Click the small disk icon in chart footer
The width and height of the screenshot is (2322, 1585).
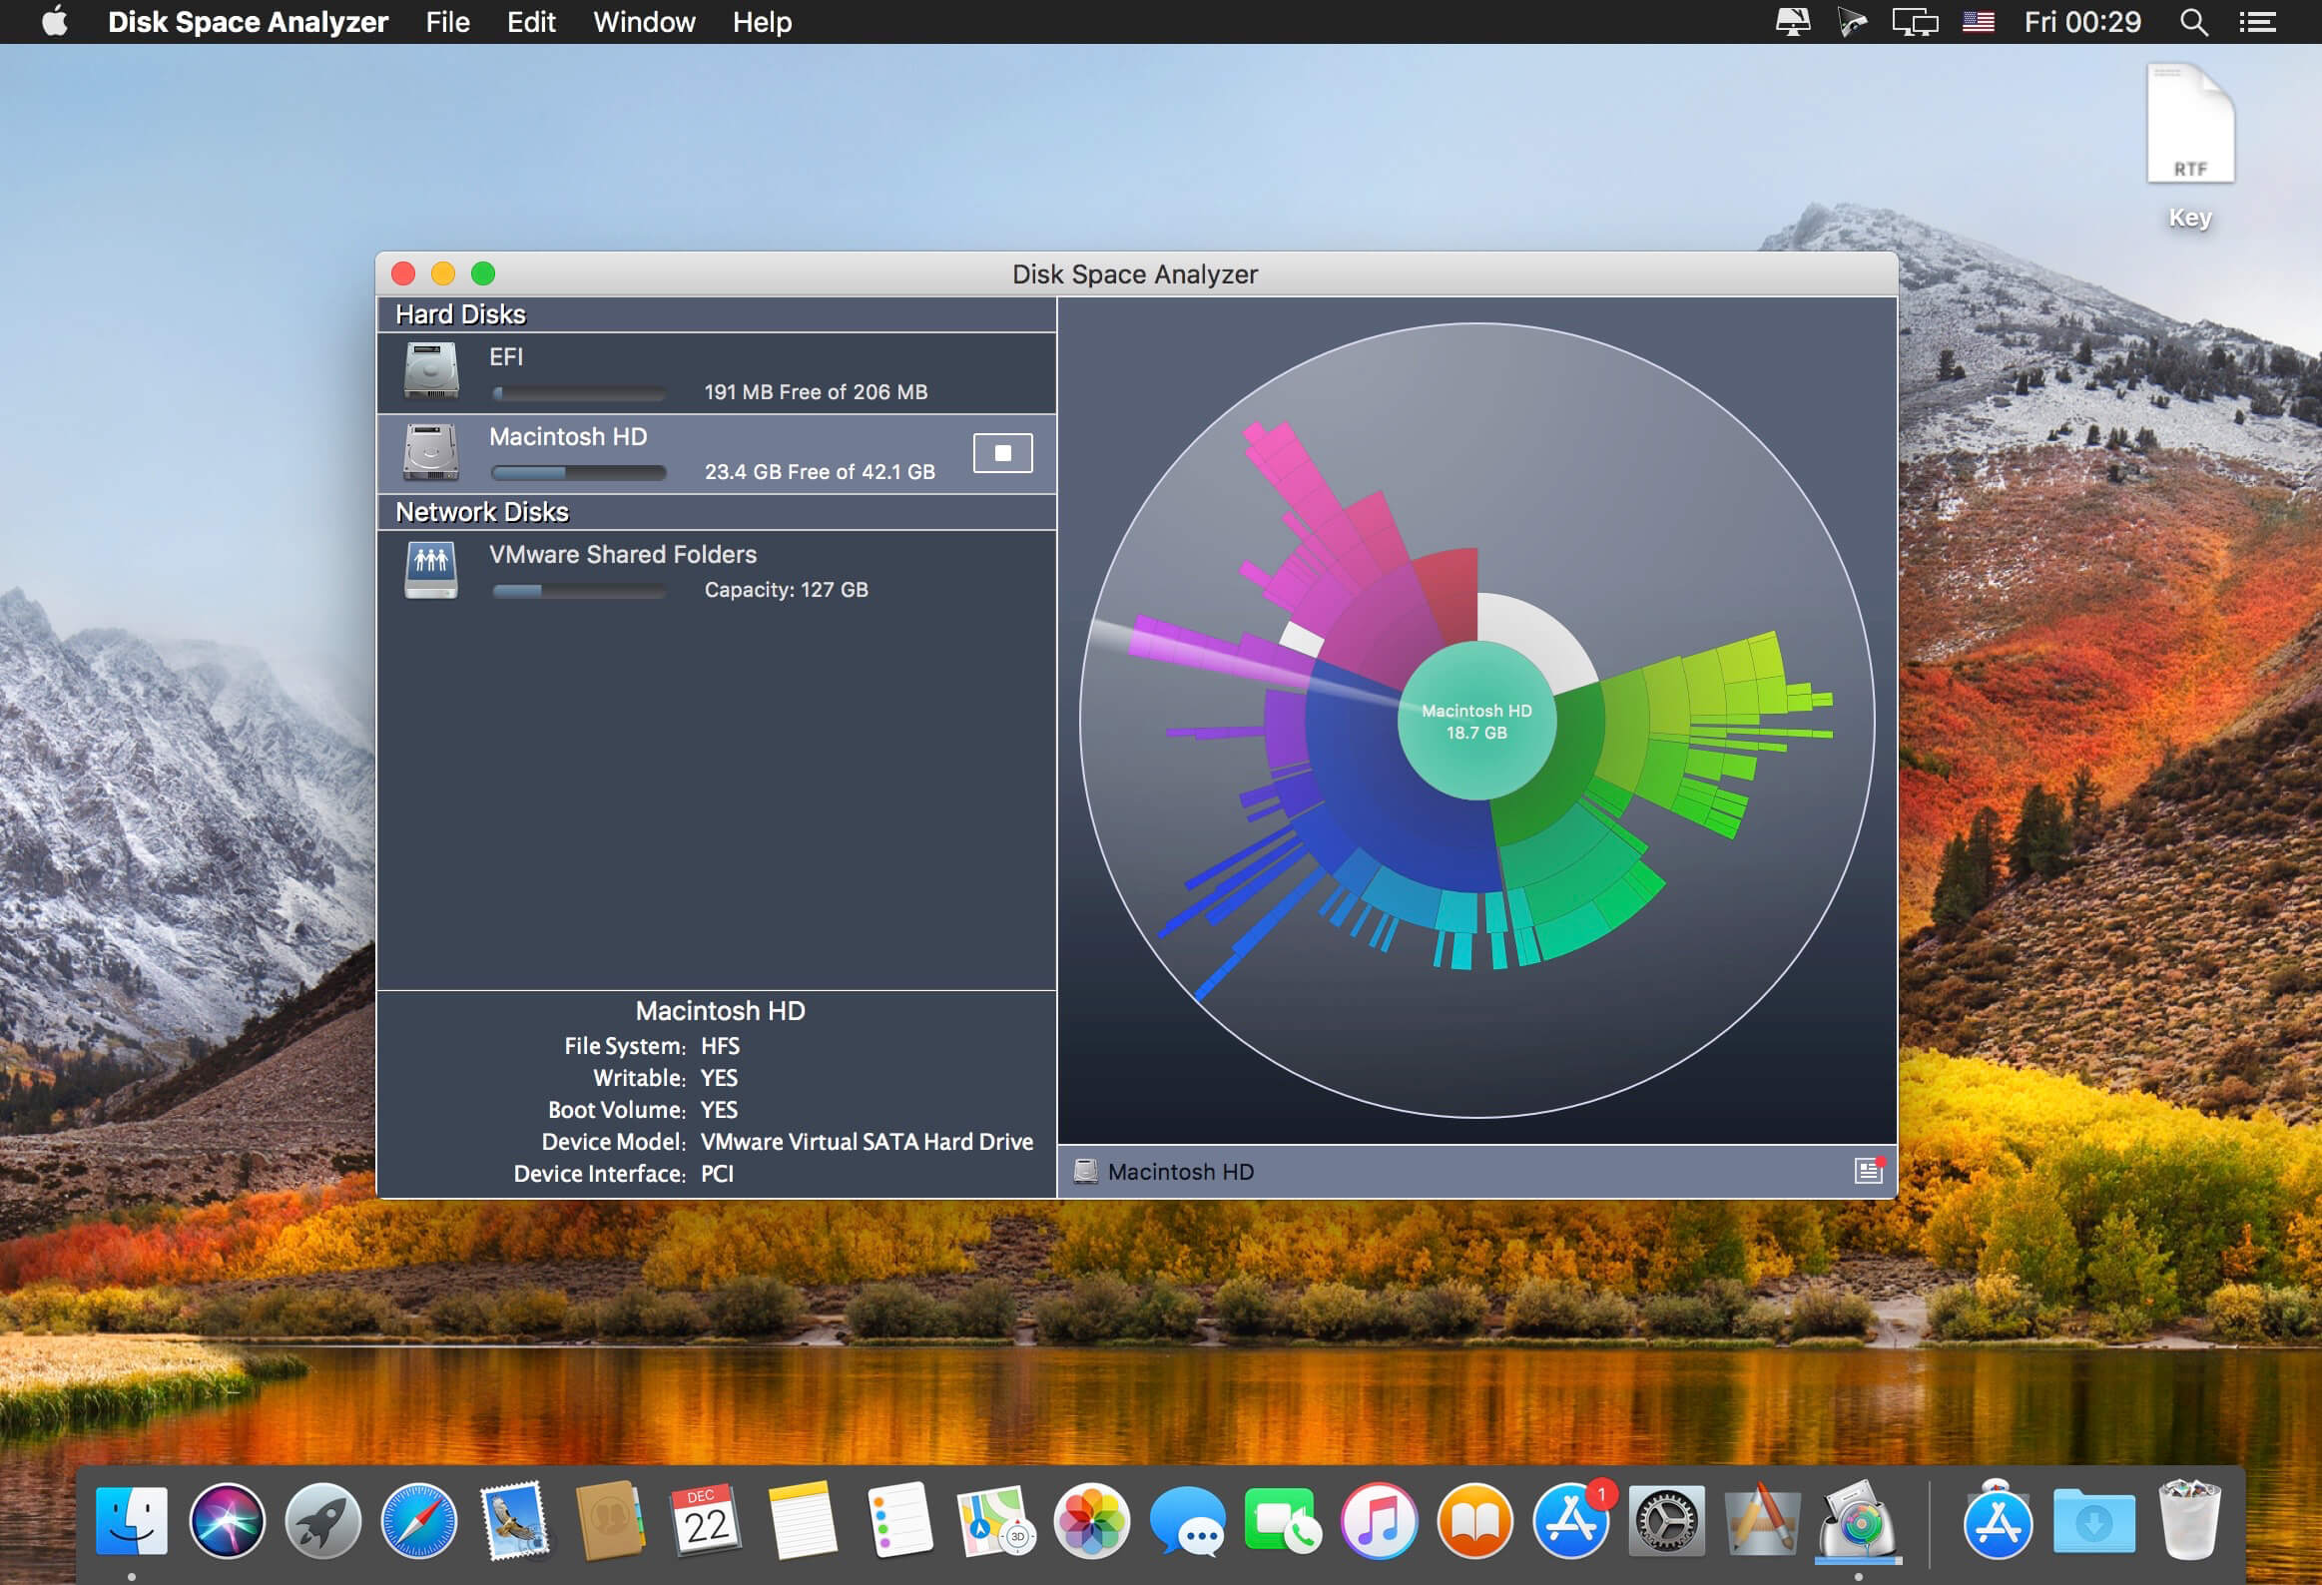pos(1085,1172)
